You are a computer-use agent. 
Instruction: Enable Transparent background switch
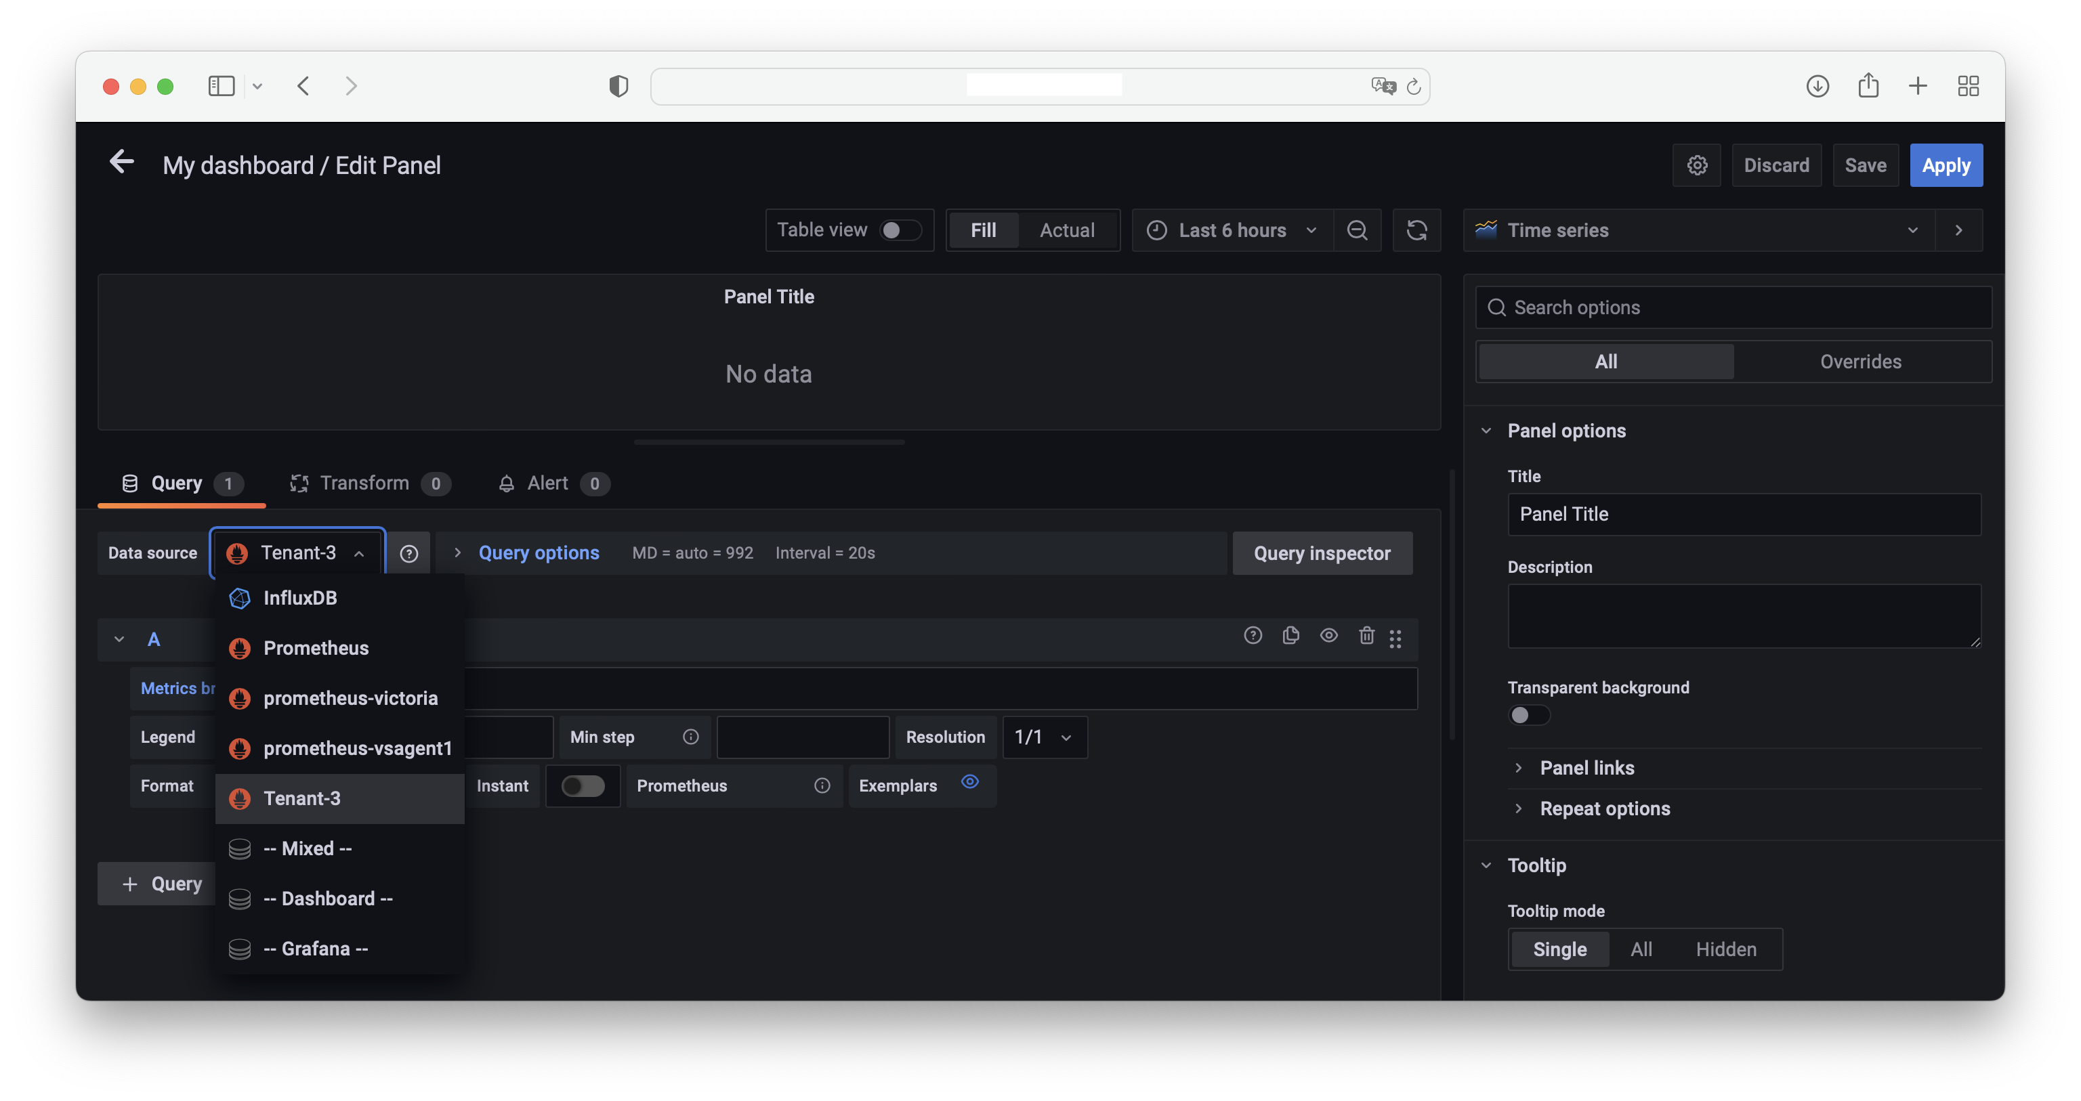click(x=1528, y=716)
